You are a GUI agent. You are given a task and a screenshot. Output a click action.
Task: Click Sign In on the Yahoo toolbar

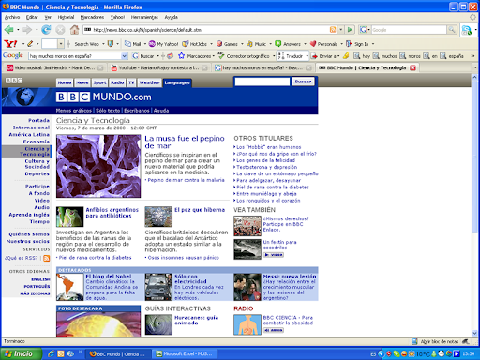(x=357, y=44)
